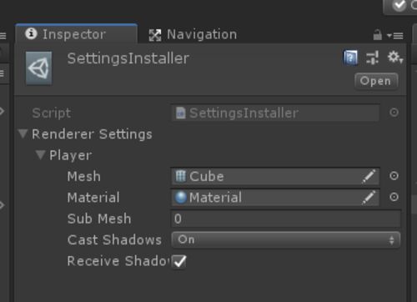Viewport: 417px width, 302px height.
Task: Toggle the Receive Shadows checkbox
Action: [179, 261]
